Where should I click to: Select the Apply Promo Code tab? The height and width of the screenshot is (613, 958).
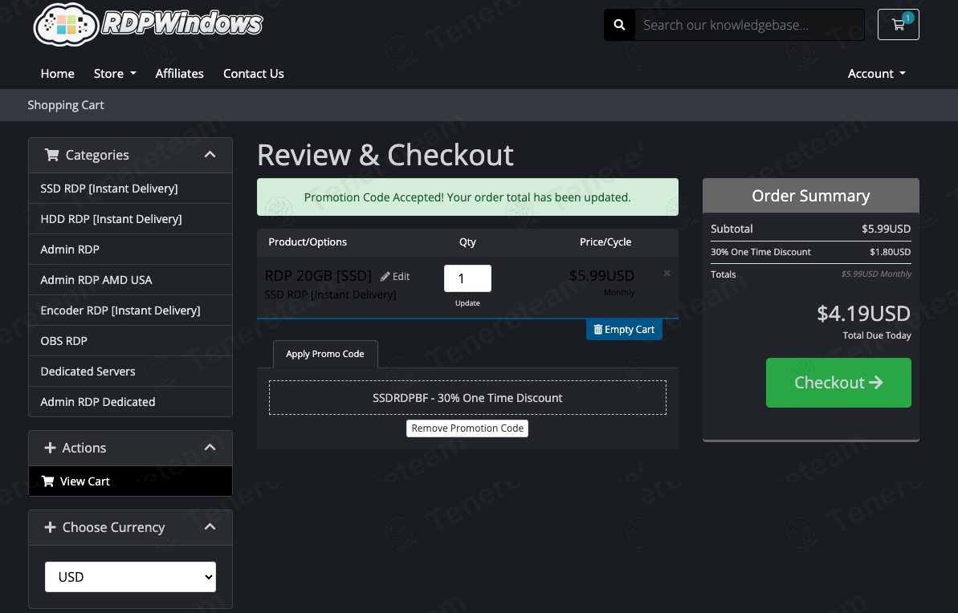(325, 354)
